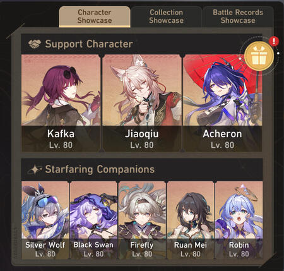Image resolution: width=284 pixels, height=271 pixels.
Task: View Acheron support character card
Action: [x=222, y=103]
